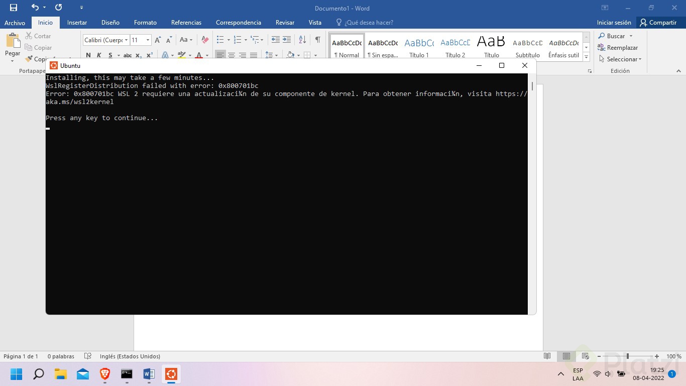Increase the paragraph indent
Viewport: 686px width, 386px height.
pos(287,40)
